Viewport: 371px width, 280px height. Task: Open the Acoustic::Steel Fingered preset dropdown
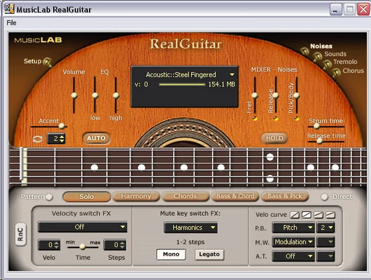[x=232, y=75]
